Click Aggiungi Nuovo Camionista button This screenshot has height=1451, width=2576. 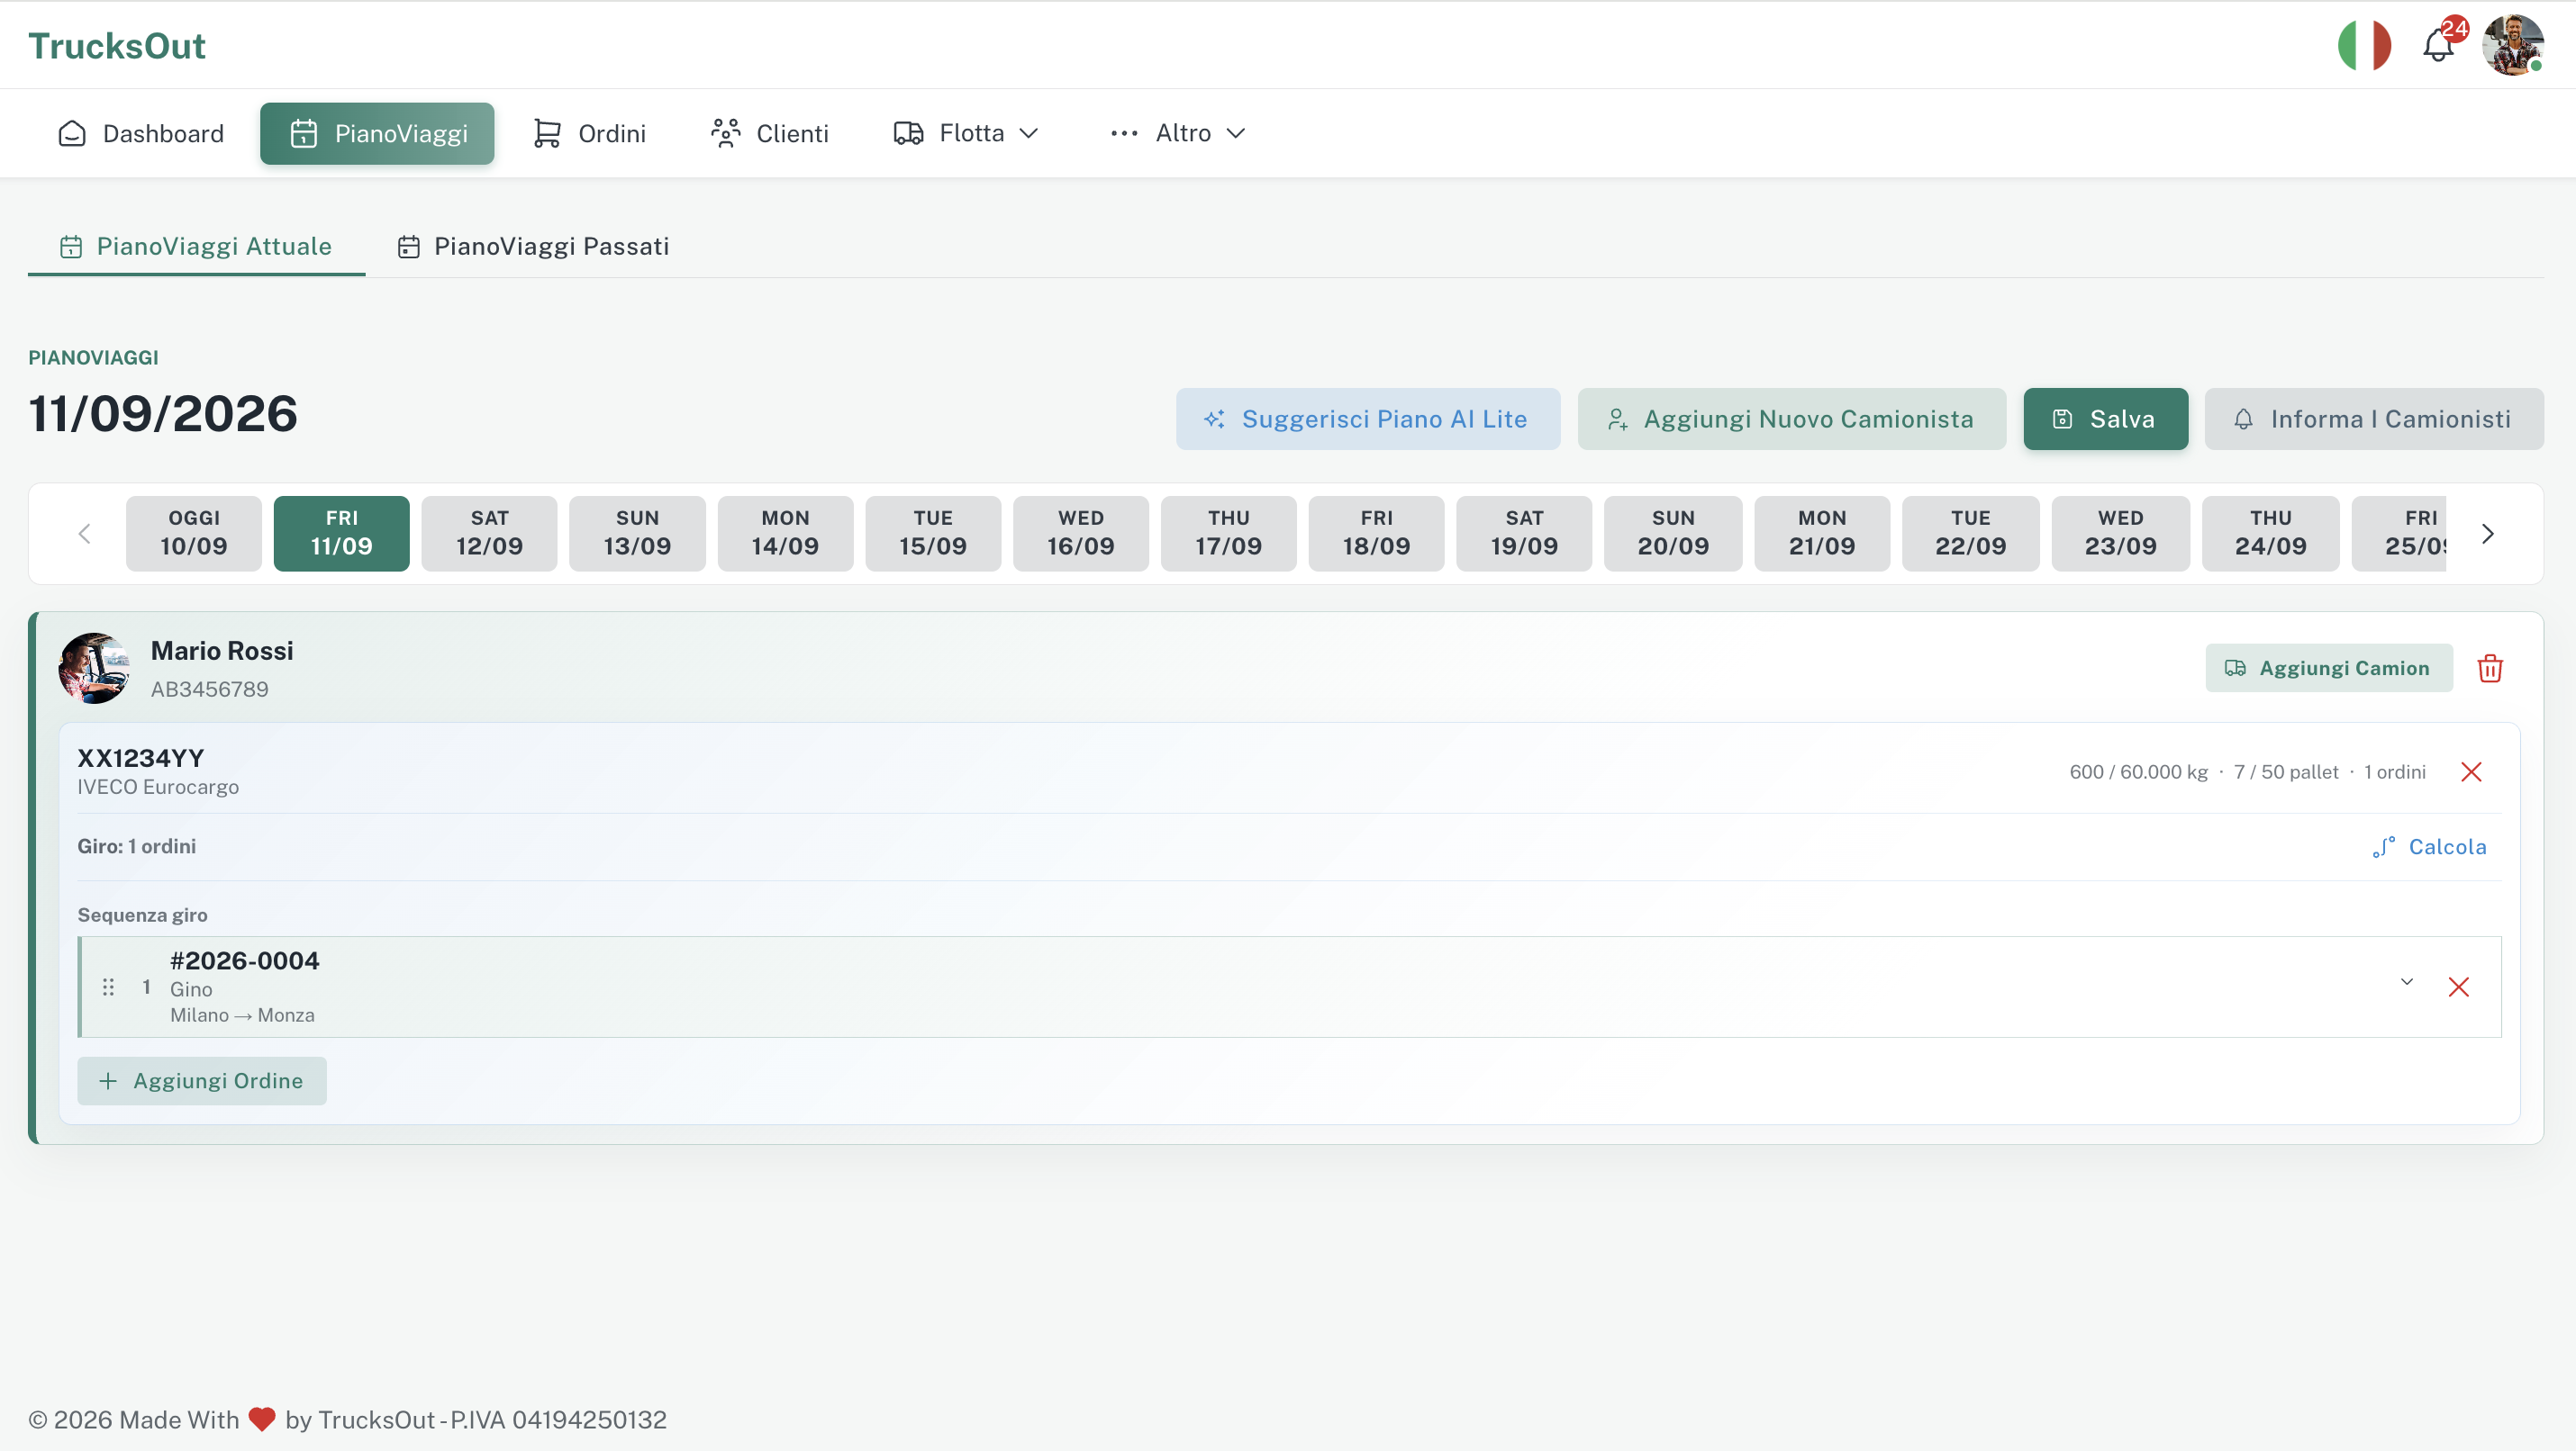tap(1791, 419)
